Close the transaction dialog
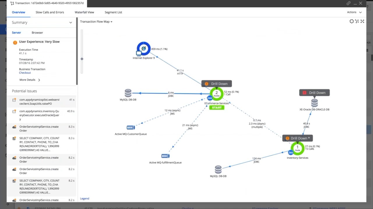The width and height of the screenshot is (373, 209). tap(360, 3)
